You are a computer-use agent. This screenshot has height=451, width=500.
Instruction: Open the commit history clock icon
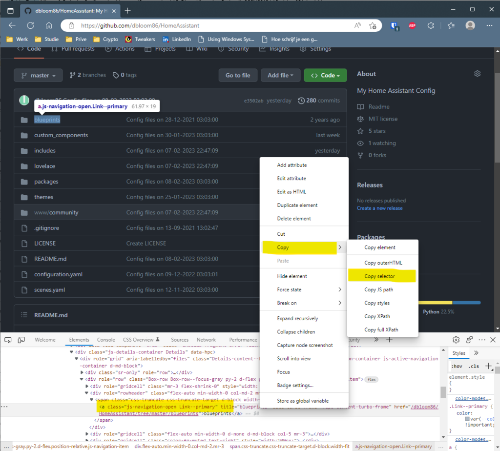coord(301,101)
